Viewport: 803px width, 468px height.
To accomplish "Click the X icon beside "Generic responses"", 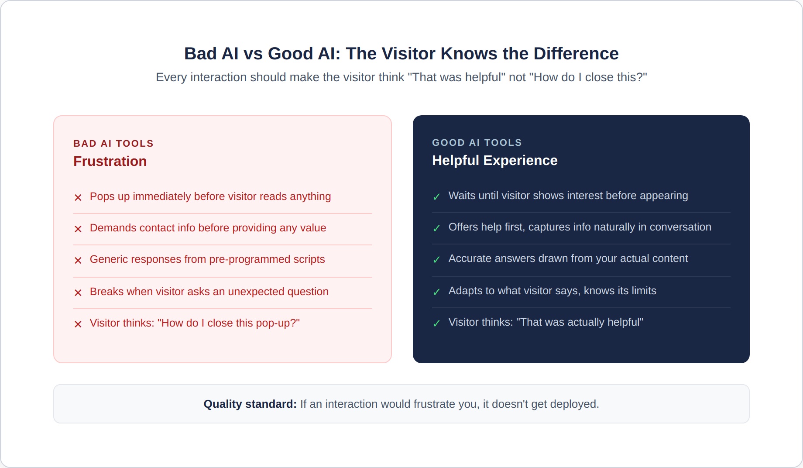I will pyautogui.click(x=78, y=260).
